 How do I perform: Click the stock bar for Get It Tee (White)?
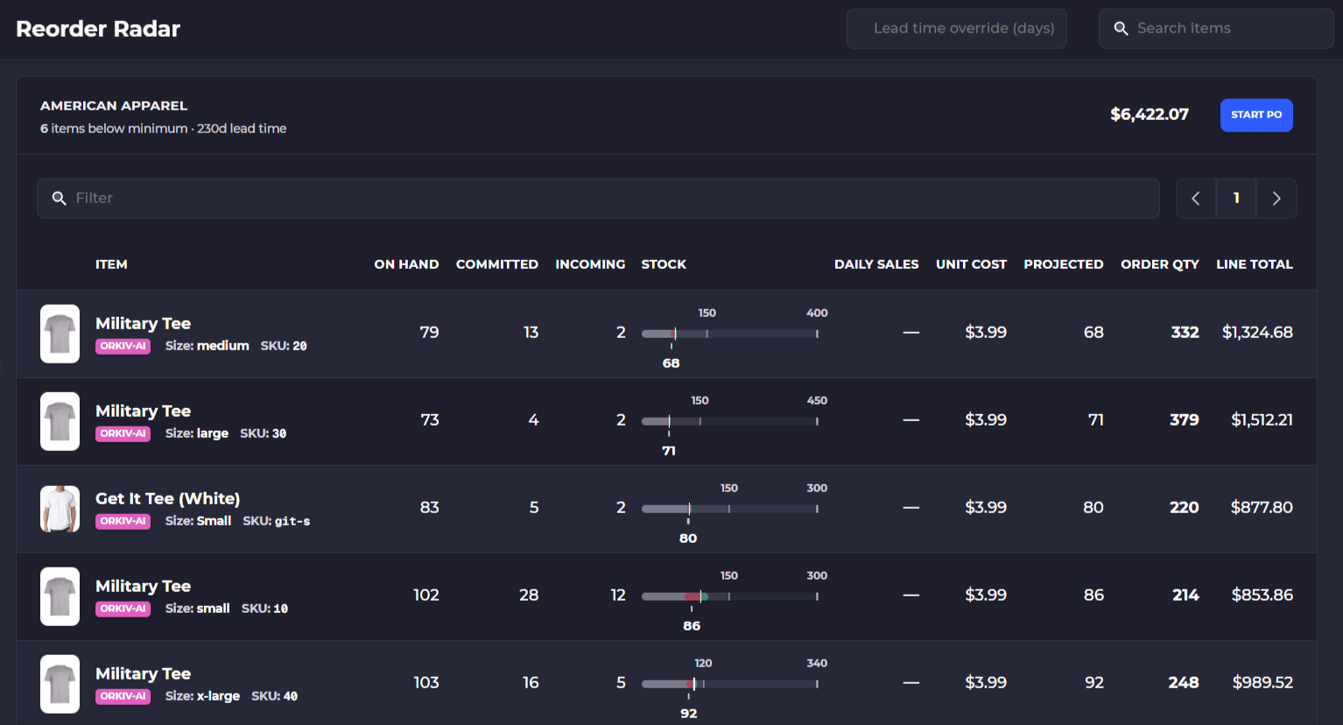729,509
